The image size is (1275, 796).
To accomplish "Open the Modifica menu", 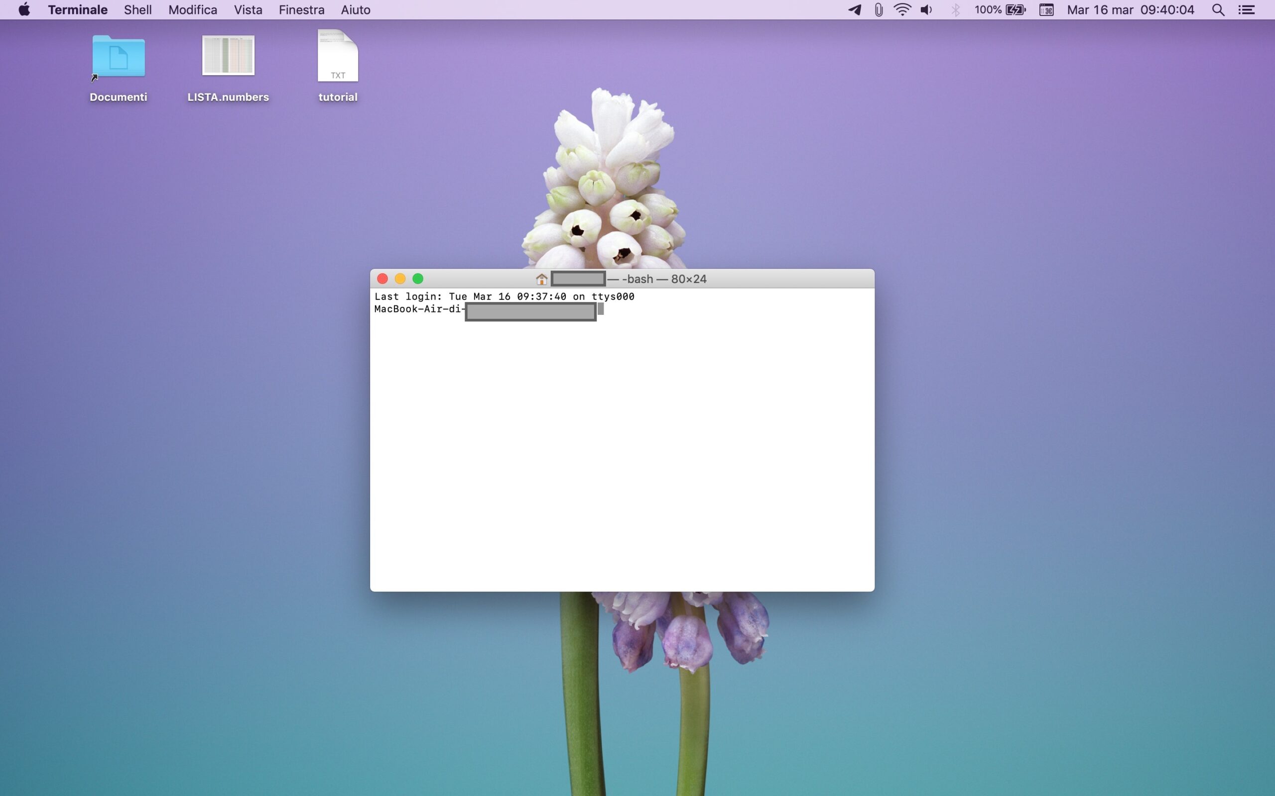I will click(x=193, y=9).
